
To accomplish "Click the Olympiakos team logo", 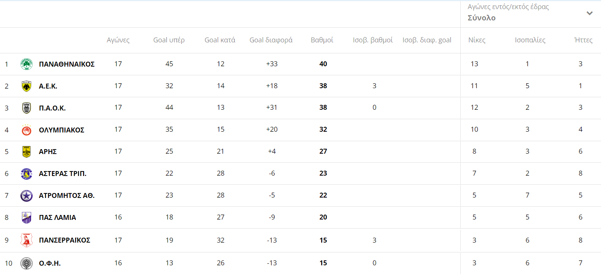I will (x=26, y=130).
